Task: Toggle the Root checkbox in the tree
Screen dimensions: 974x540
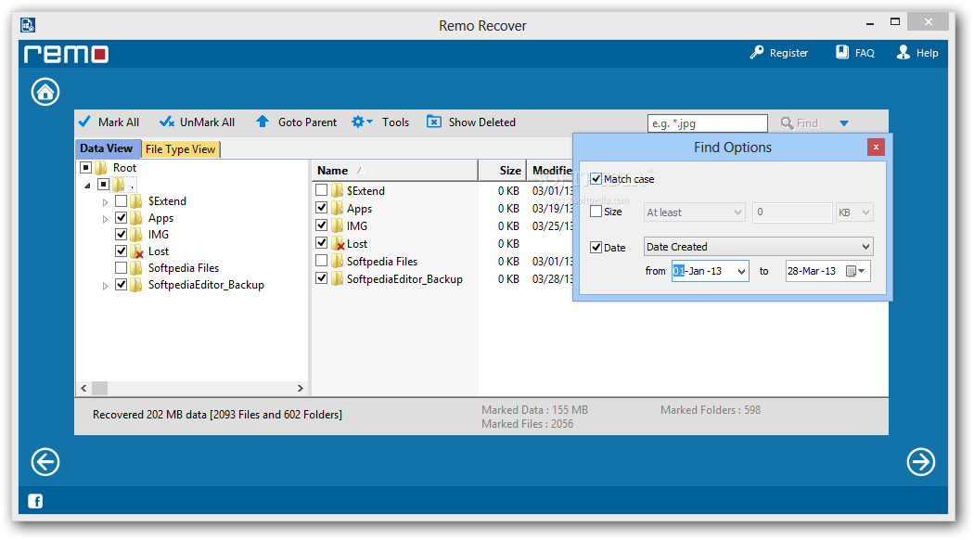Action: pyautogui.click(x=86, y=168)
